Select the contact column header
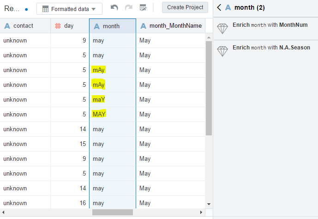The height and width of the screenshot is (219, 318). pyautogui.click(x=25, y=26)
